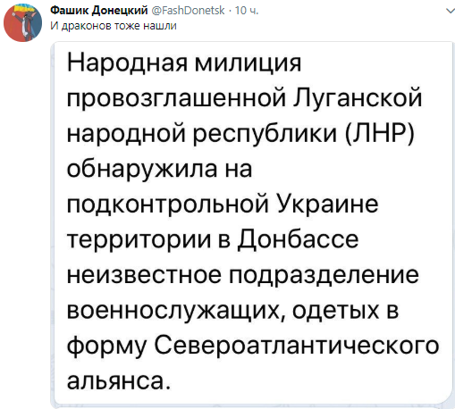Select the tweet text И драконов тоже нашли
Image resolution: width=455 pixels, height=409 pixels.
[x=114, y=26]
